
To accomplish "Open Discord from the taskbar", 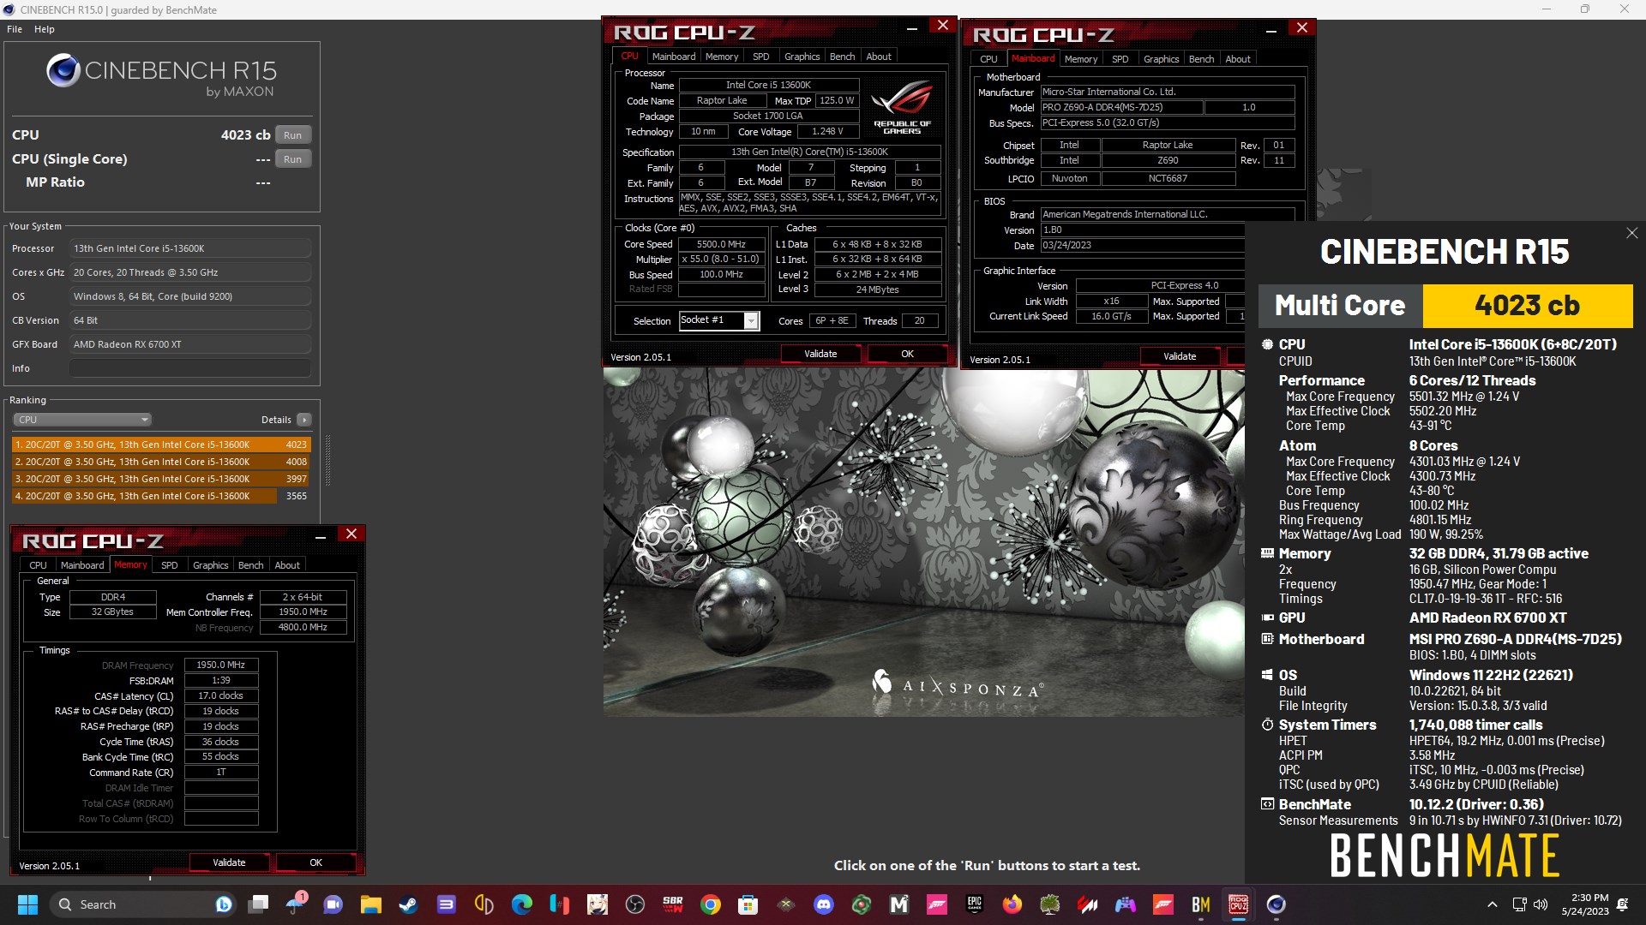I will [x=823, y=904].
